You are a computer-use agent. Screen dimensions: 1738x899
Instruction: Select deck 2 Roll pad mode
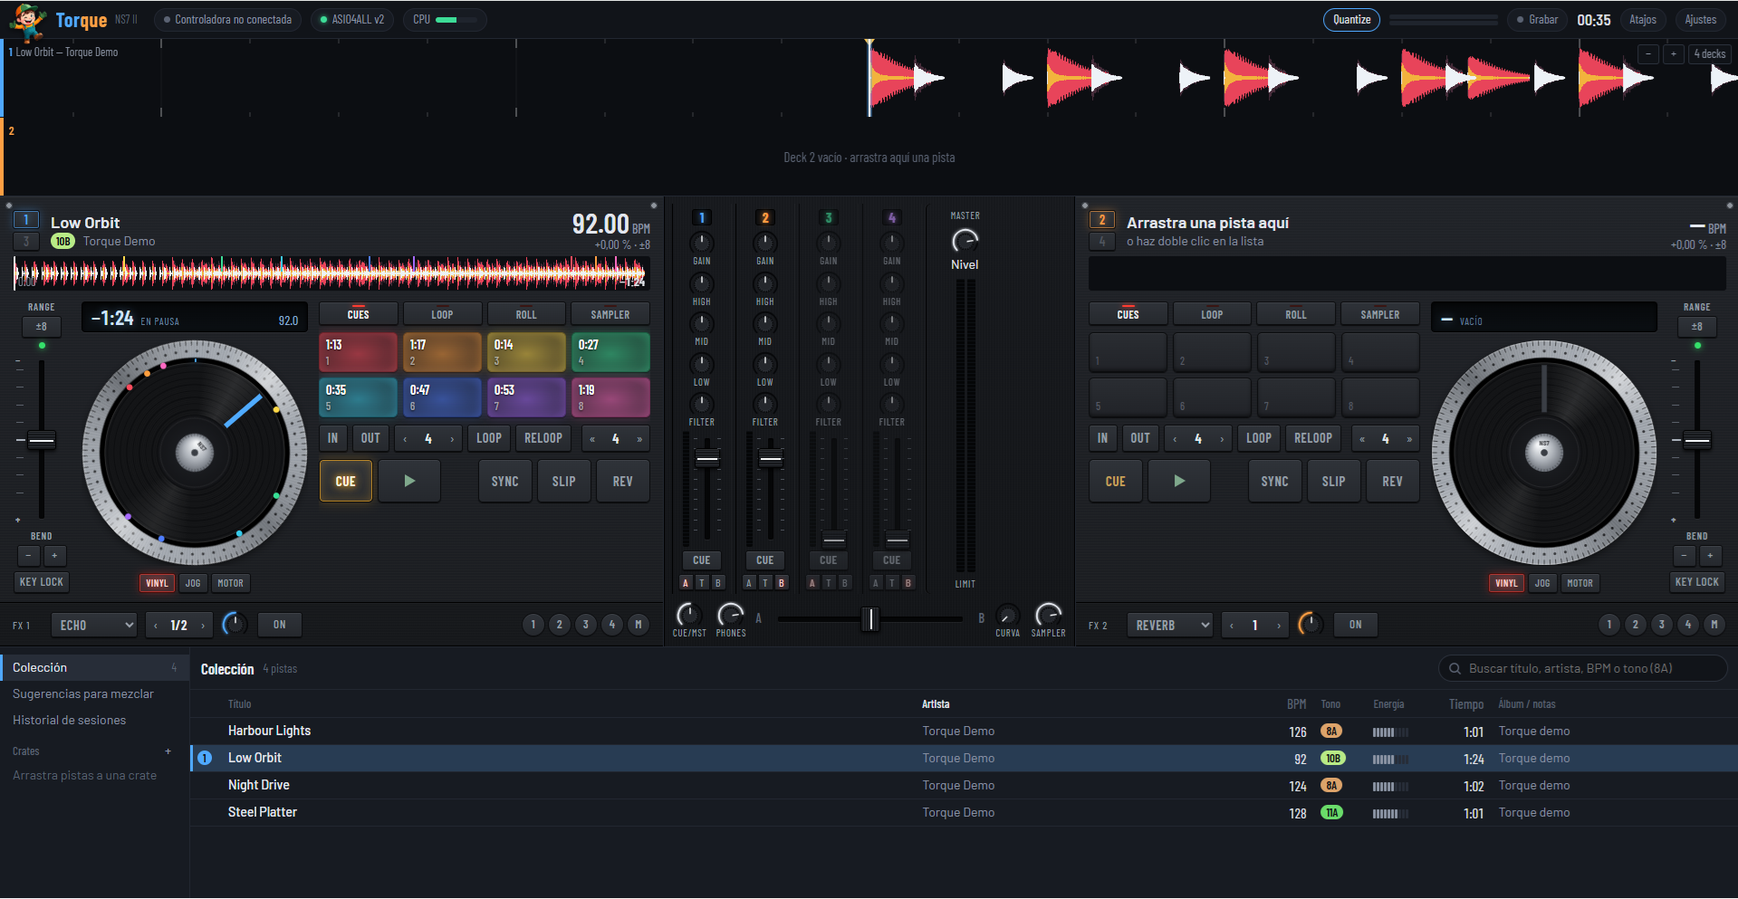point(1296,314)
